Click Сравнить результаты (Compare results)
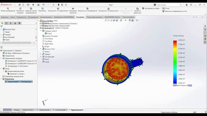207x116 pixels. coord(137,11)
